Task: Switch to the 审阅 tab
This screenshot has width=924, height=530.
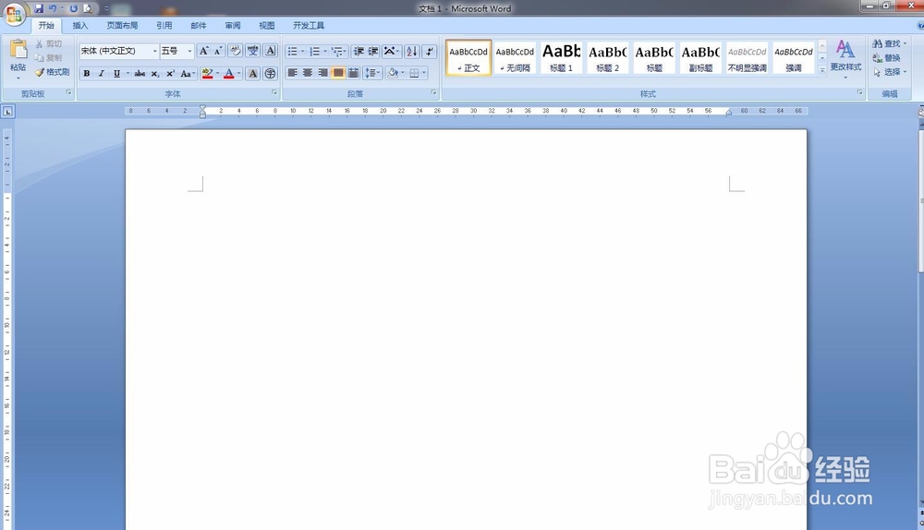Action: (233, 25)
